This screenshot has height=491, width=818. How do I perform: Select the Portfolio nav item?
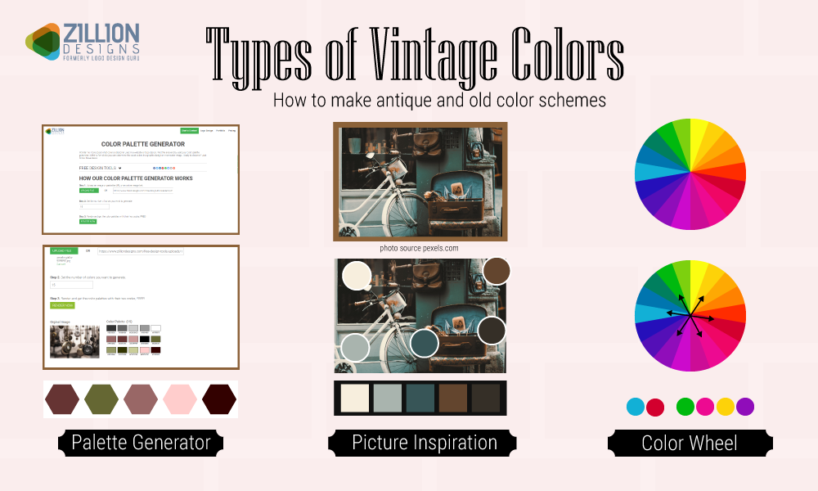pyautogui.click(x=220, y=130)
